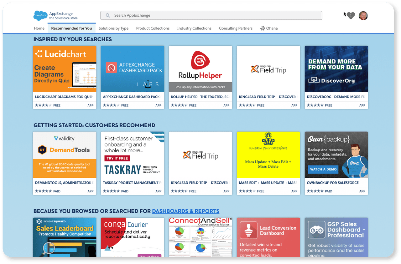The height and width of the screenshot is (264, 401).
Task: Click the GSP Sales Dashboard binoculars icon
Action: pos(316,230)
